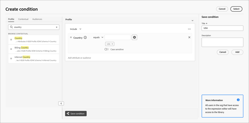Clear the country search text
This screenshot has width=249, height=123.
click(x=56, y=27)
